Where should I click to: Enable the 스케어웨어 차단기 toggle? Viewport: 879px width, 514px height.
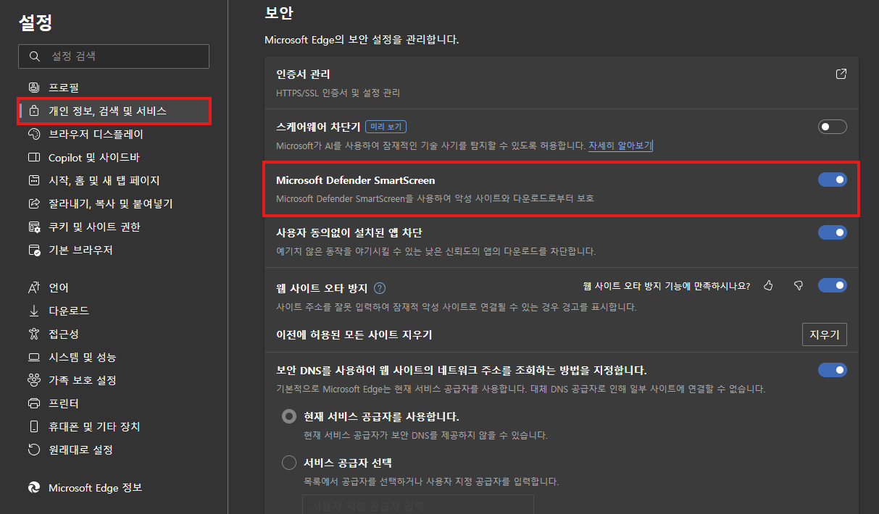click(832, 127)
